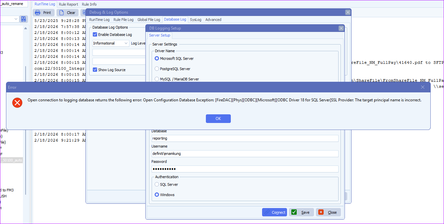Disable the Enable Database Log checkbox
Screen dimensions: 444x224
tap(95, 34)
